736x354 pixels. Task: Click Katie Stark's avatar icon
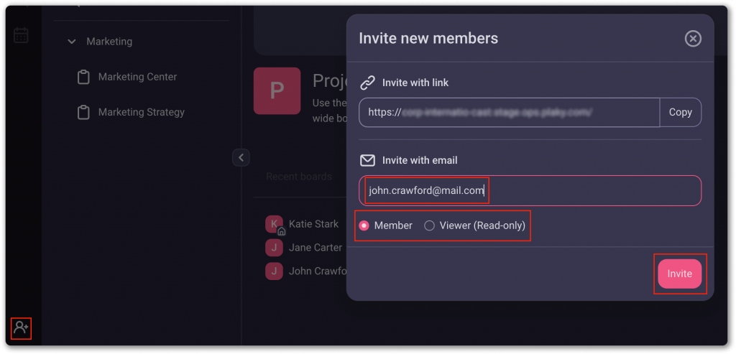pos(274,224)
